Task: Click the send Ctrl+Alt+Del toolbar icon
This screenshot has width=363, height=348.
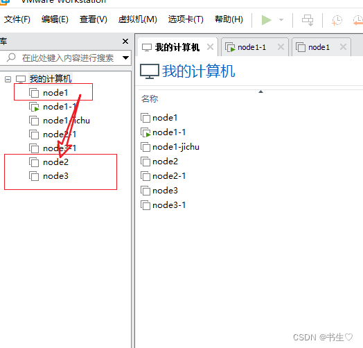Action: tap(308, 20)
